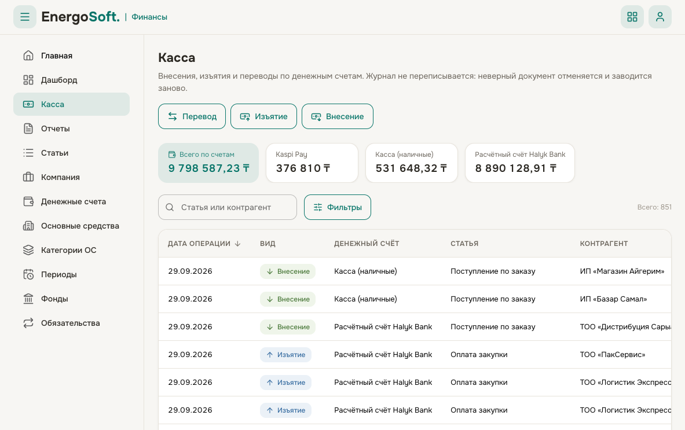Go to Дашборд section

point(72,80)
